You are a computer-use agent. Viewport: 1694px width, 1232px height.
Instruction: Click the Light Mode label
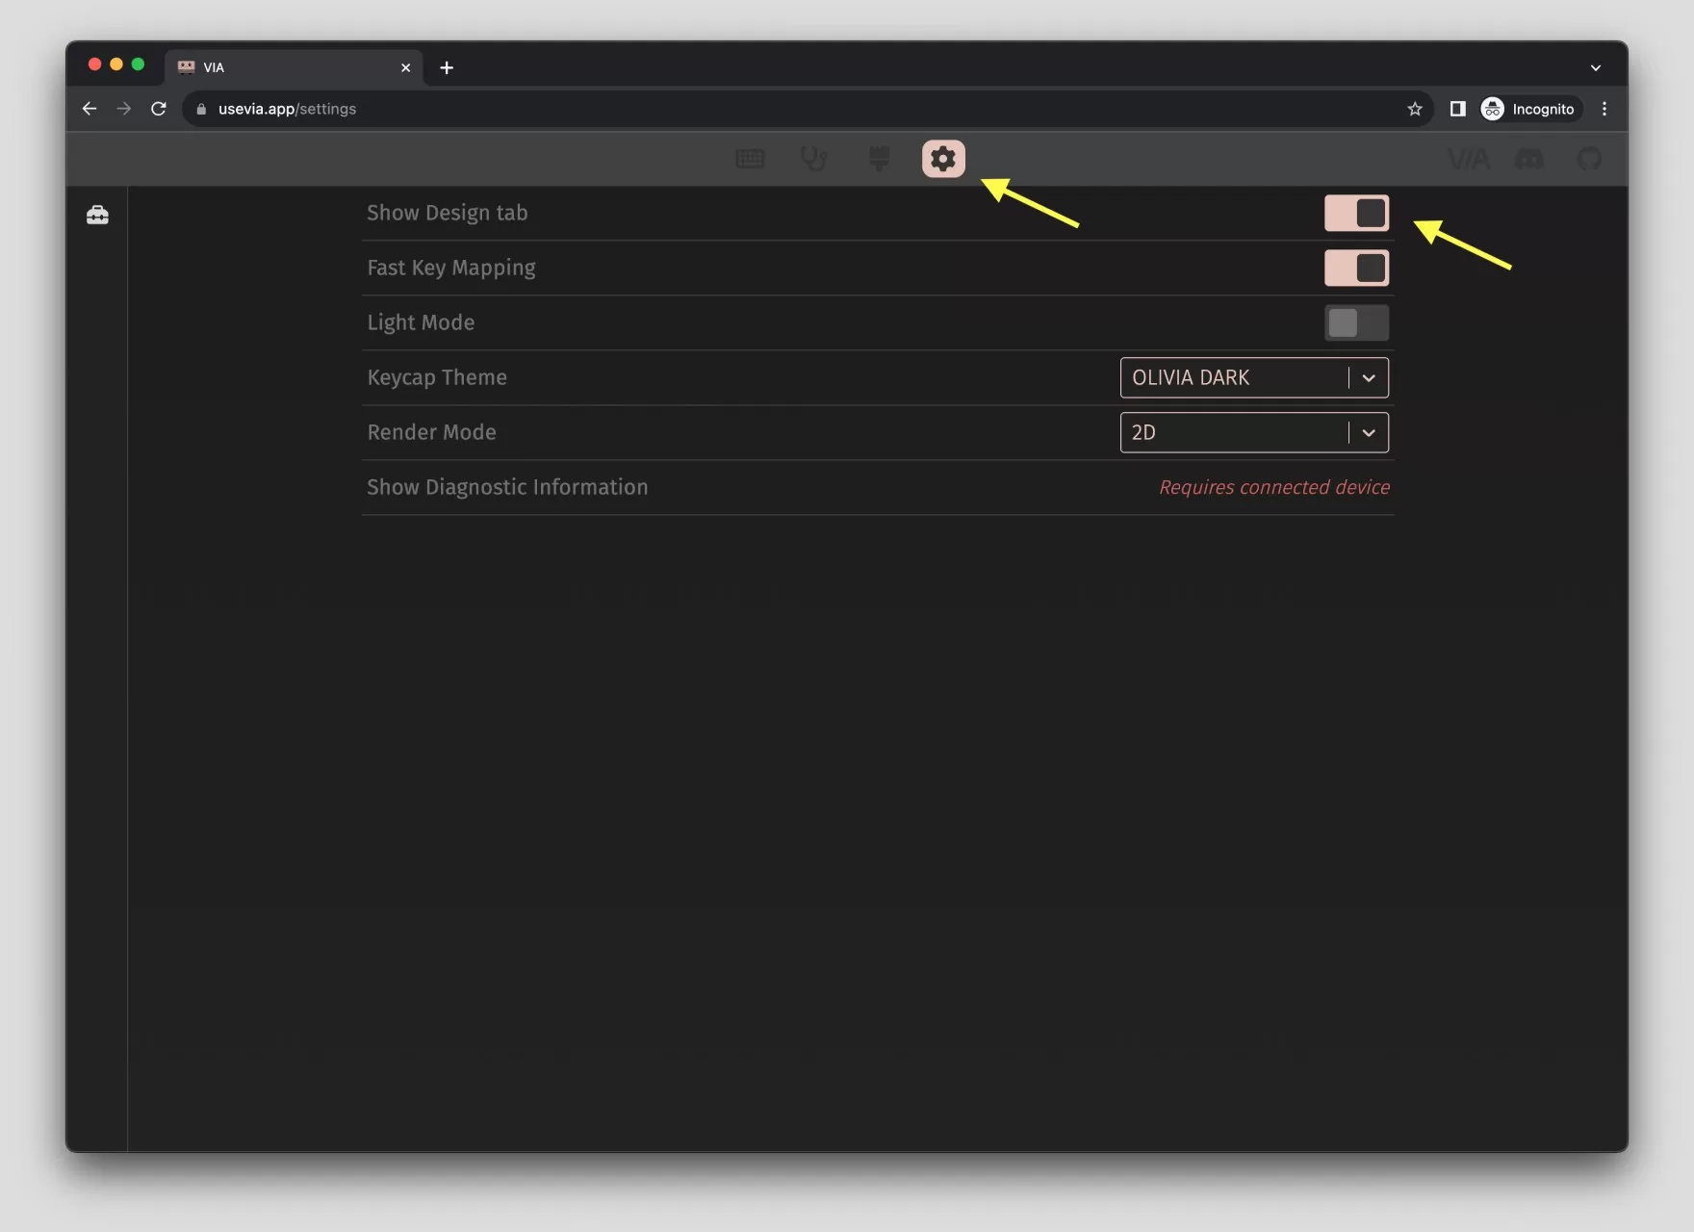pyautogui.click(x=421, y=322)
